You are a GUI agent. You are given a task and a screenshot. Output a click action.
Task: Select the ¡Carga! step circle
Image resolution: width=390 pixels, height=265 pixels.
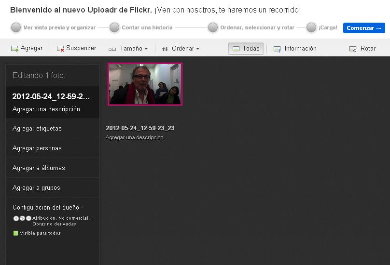click(x=311, y=27)
